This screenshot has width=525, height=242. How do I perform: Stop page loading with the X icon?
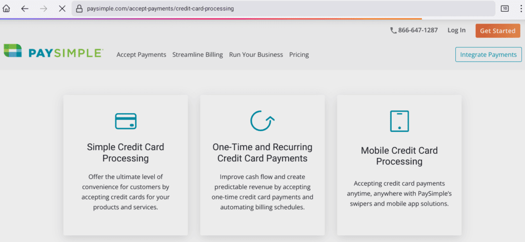point(62,9)
